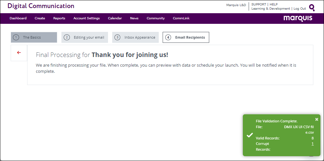Open the Dashboard menu item
The height and width of the screenshot is (161, 324).
(18, 18)
